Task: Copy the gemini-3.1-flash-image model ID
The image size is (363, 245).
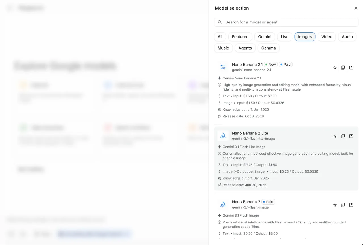Action: (x=343, y=205)
